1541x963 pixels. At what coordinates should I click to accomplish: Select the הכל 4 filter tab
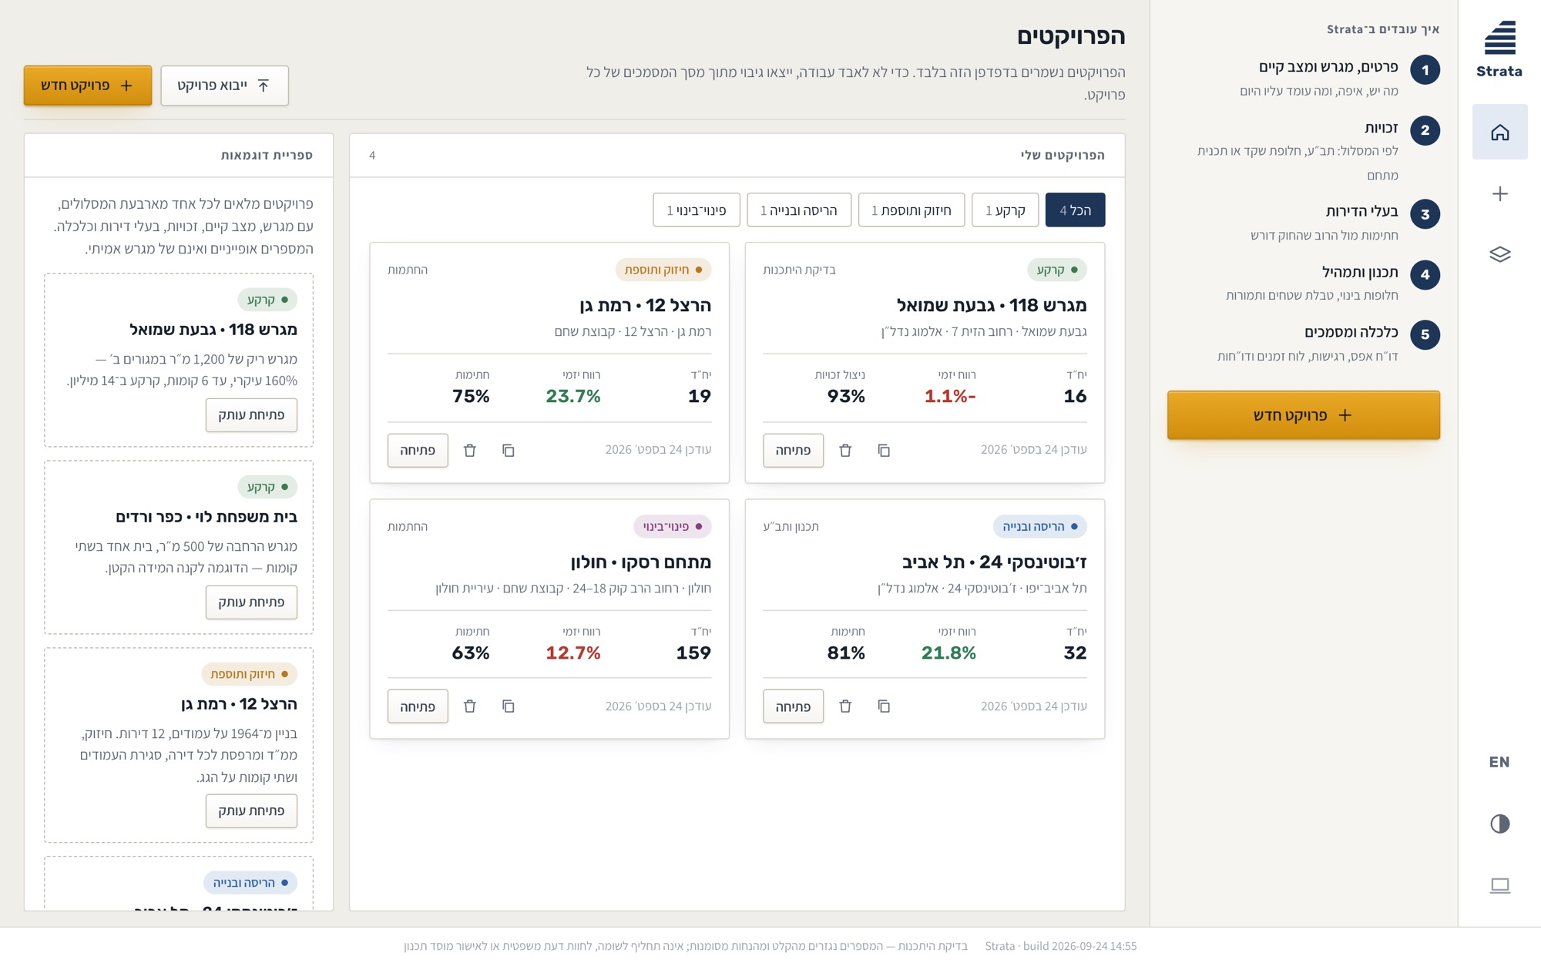[x=1075, y=210]
